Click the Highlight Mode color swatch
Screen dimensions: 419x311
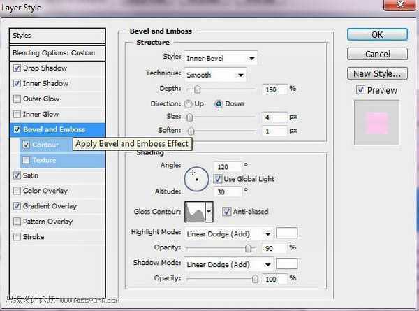click(287, 233)
